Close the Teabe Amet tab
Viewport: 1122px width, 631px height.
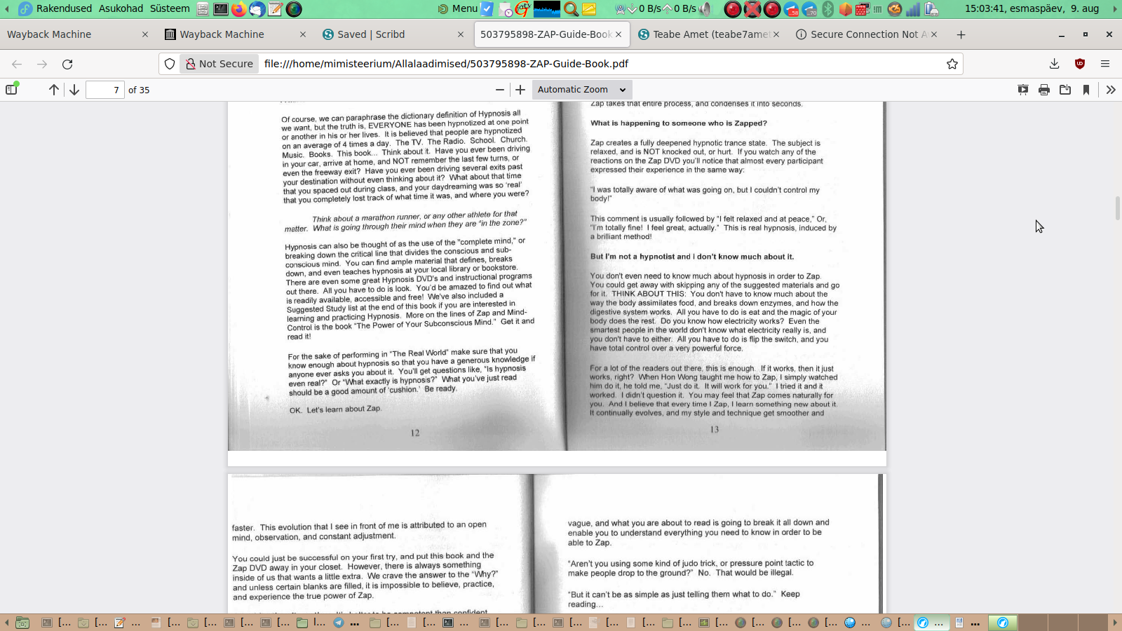[x=776, y=34]
